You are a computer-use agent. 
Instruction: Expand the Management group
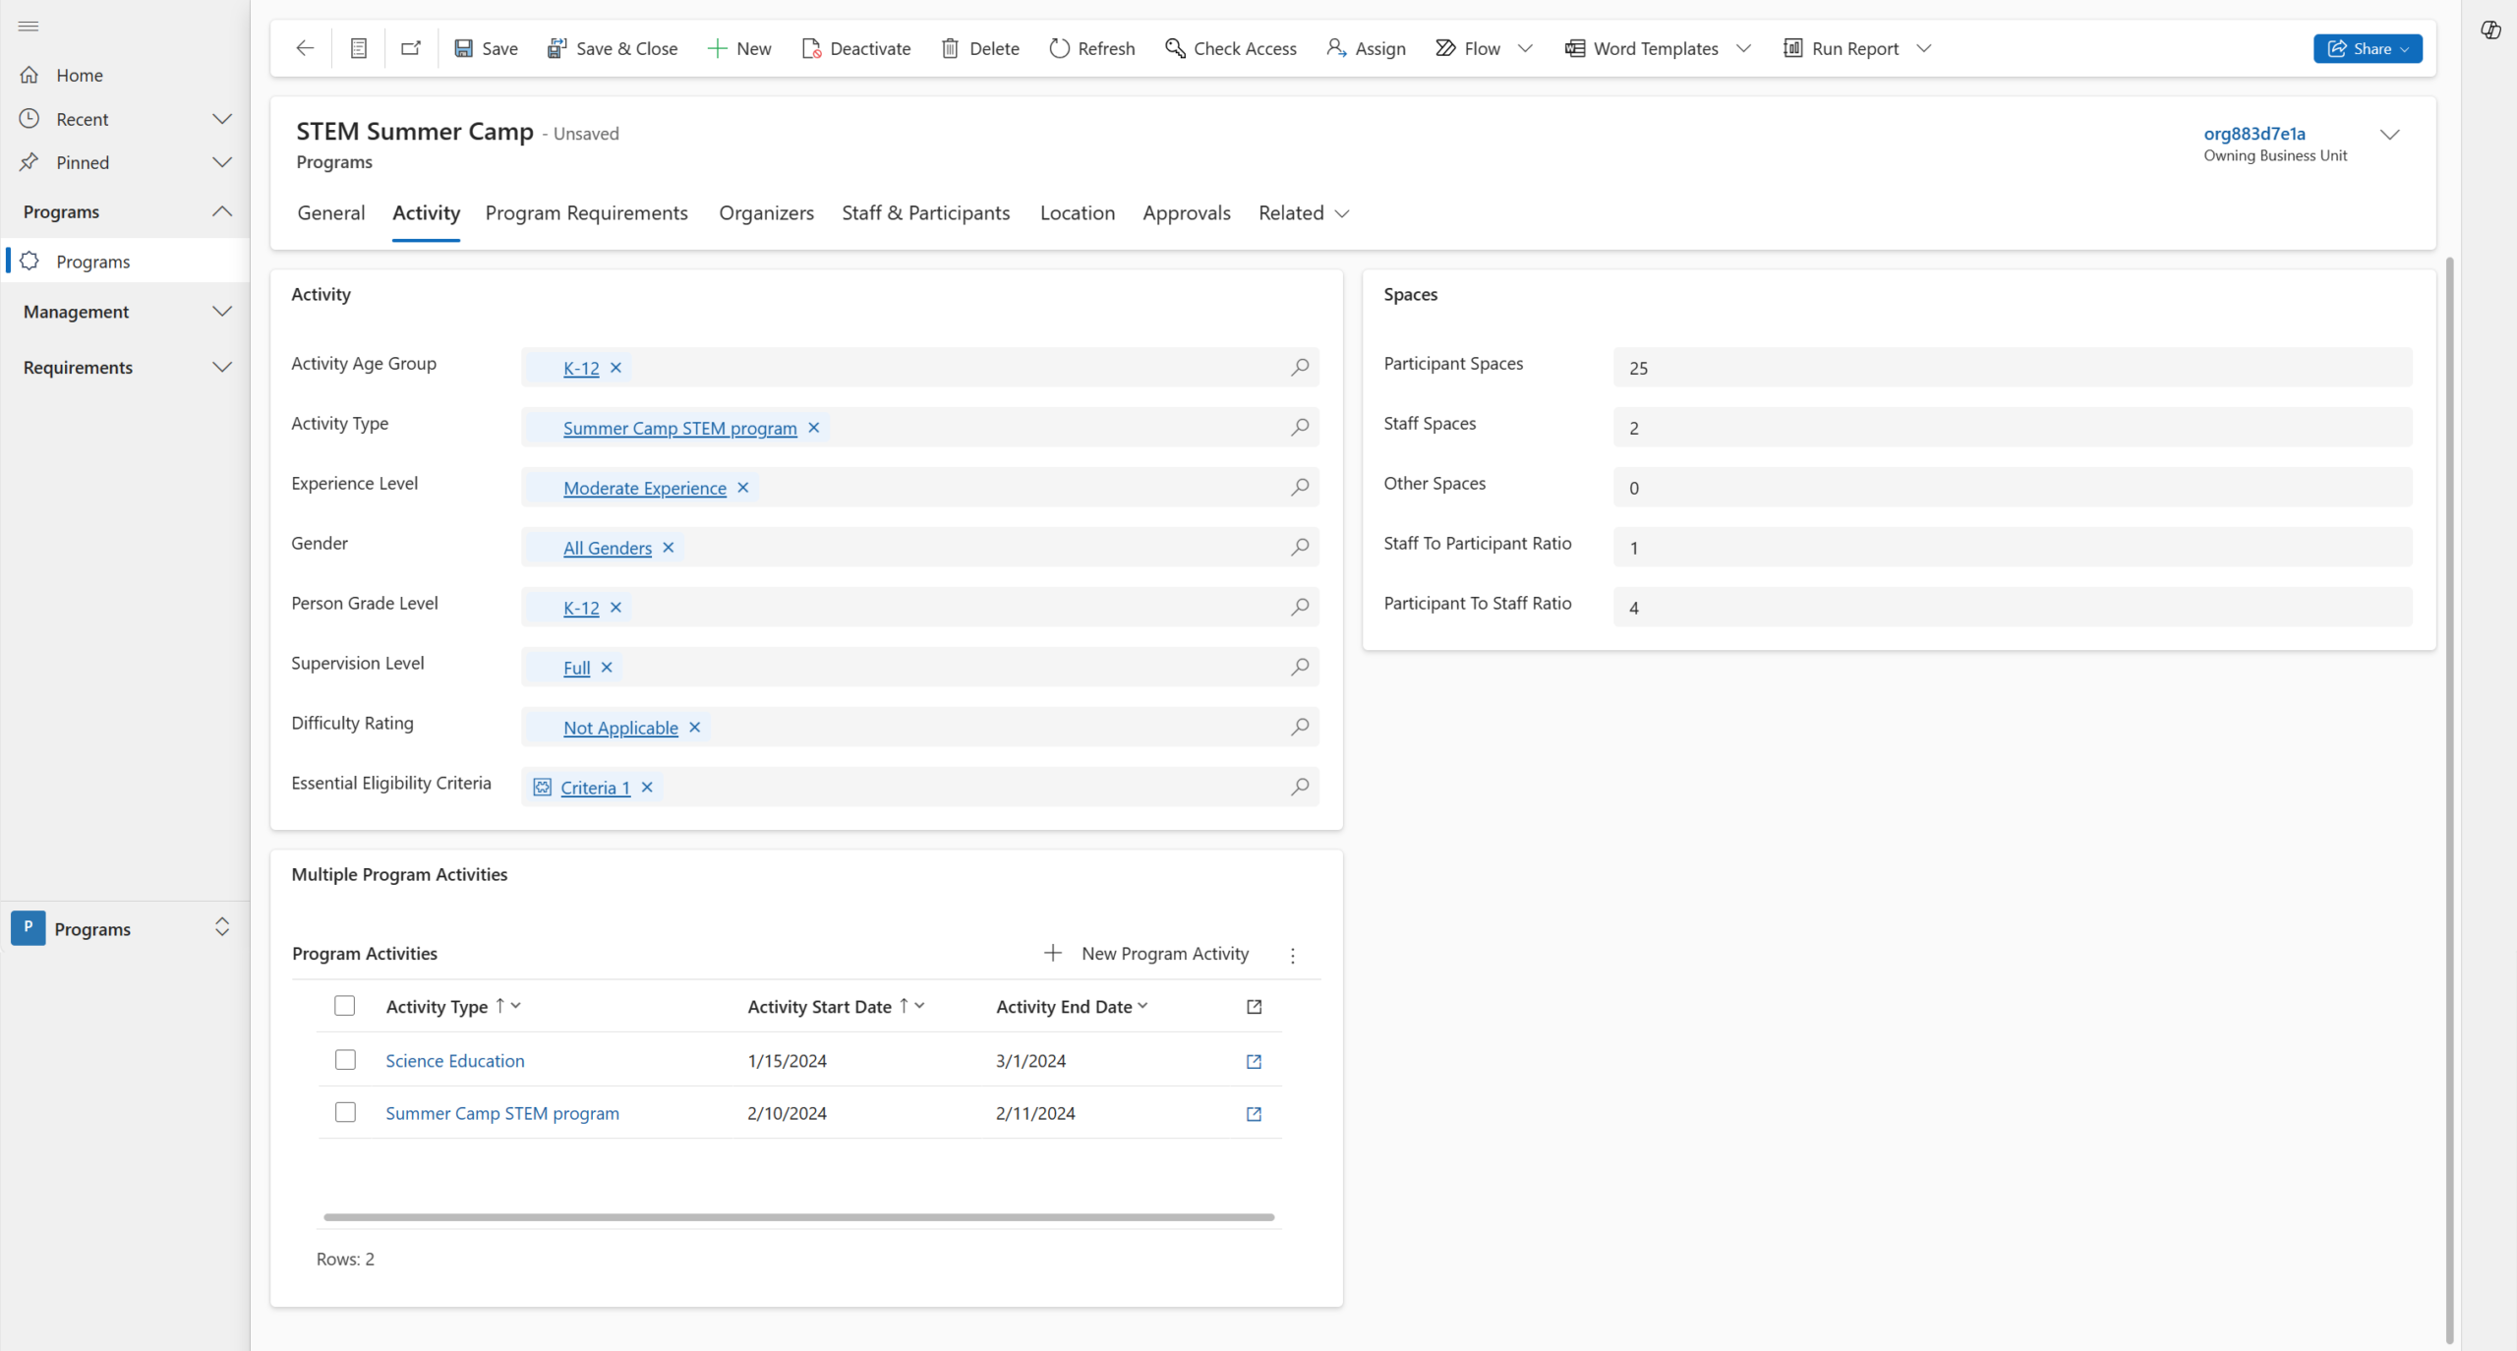point(222,312)
